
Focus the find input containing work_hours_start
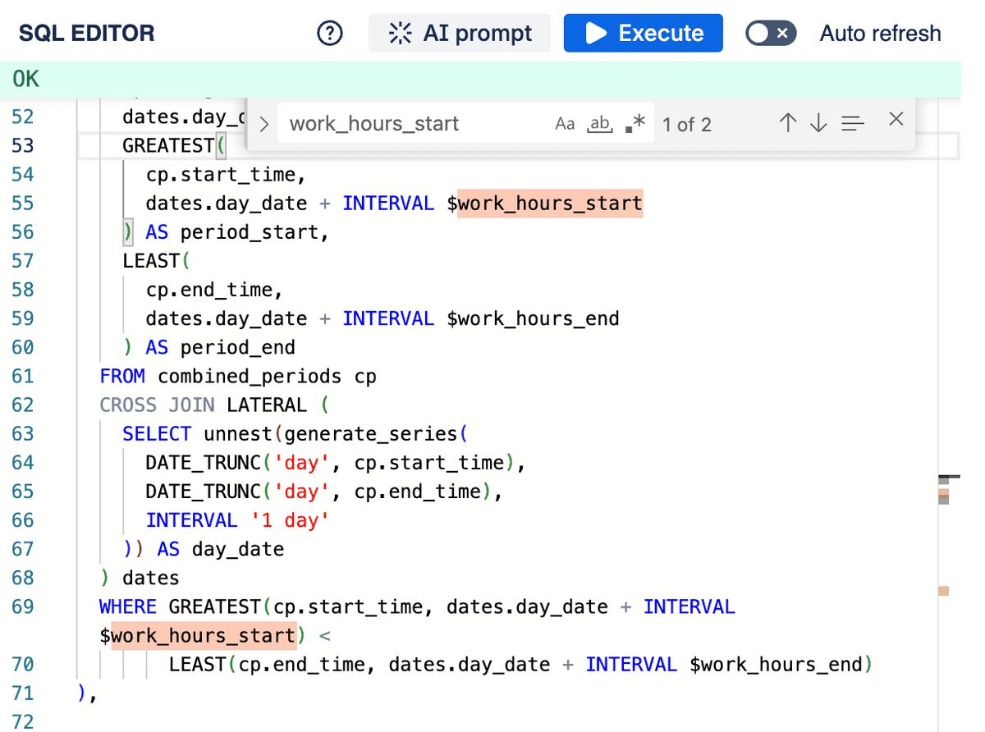[414, 124]
